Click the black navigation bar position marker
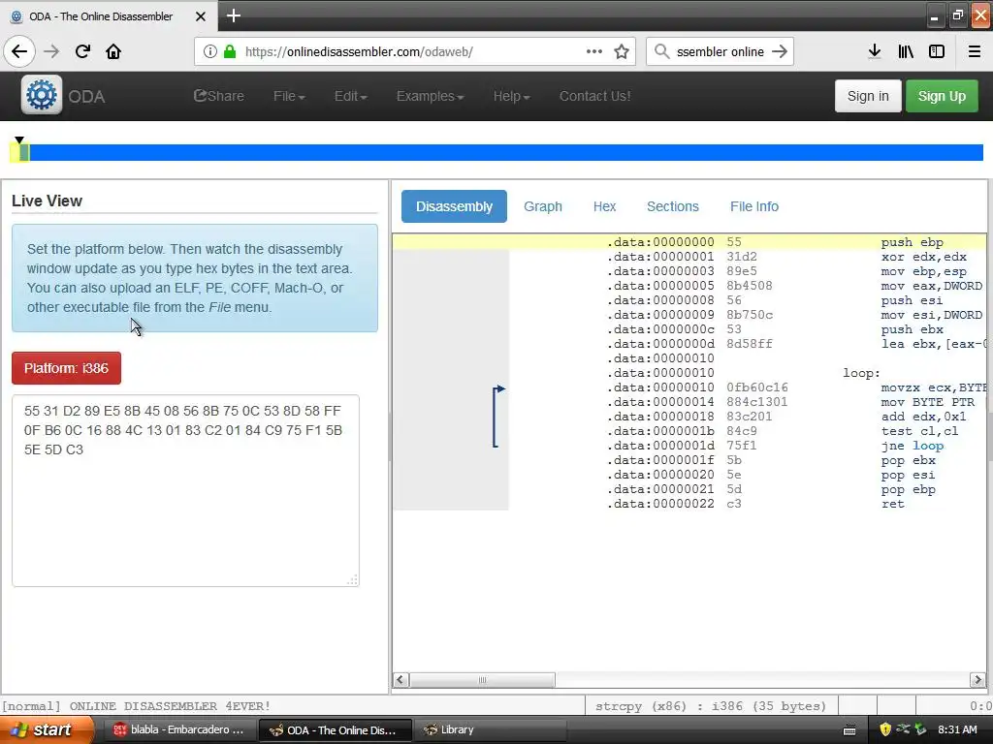The height and width of the screenshot is (744, 993). click(x=19, y=139)
